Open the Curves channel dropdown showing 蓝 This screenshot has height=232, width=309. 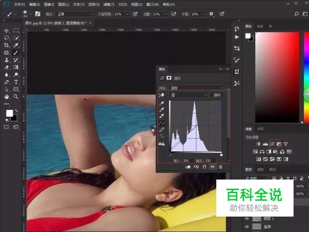[188, 95]
